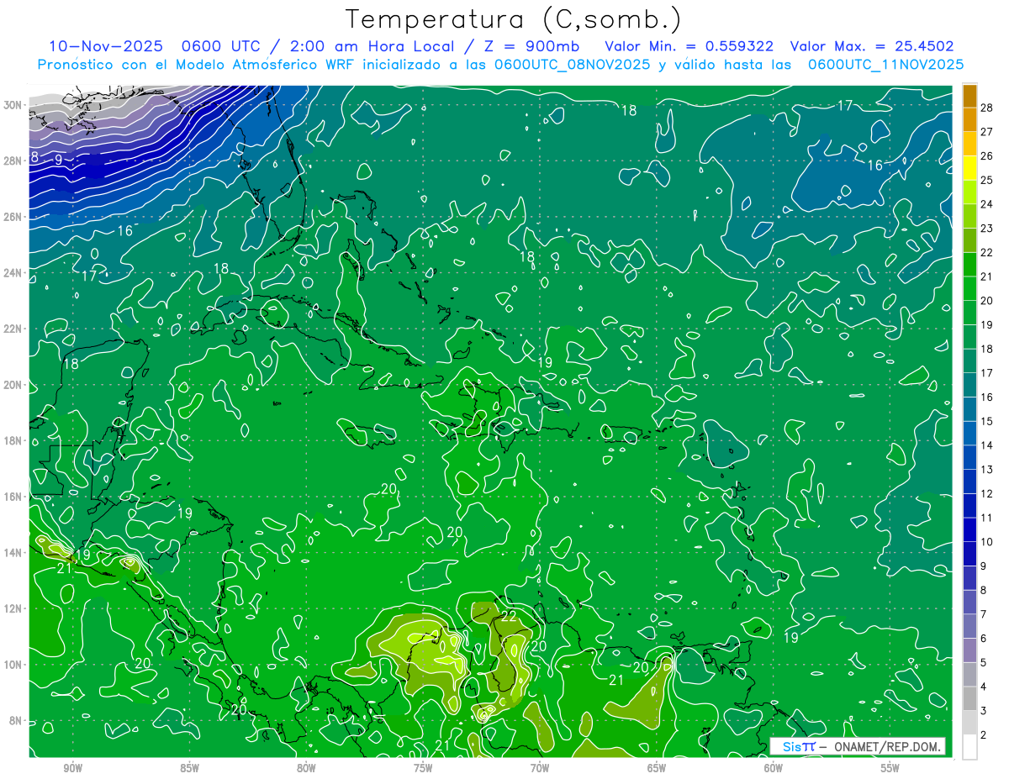Click the "3" value on the color scale
Viewport: 1009px width, 779px height.
point(984,711)
